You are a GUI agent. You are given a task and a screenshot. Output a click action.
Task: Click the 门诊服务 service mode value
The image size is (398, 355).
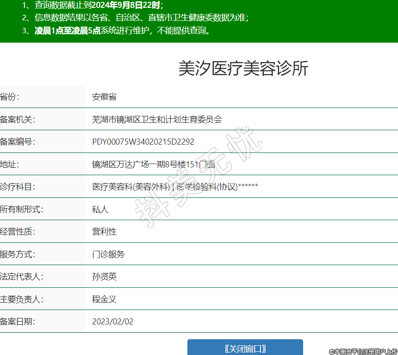coord(108,254)
